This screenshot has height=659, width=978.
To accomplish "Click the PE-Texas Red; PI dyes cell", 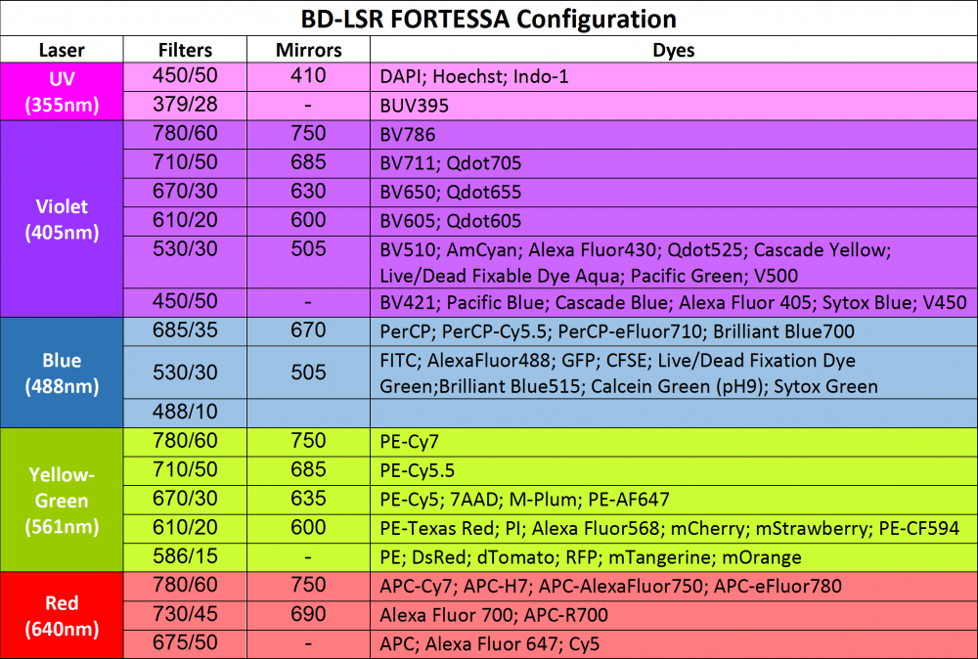I will (674, 528).
